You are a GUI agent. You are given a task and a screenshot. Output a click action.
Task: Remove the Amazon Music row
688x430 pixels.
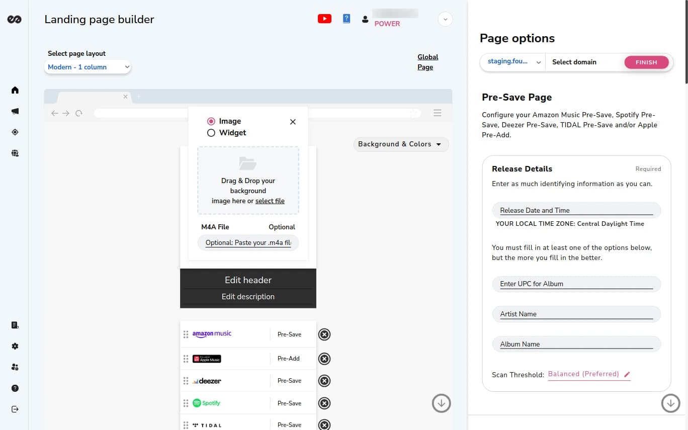(x=324, y=334)
